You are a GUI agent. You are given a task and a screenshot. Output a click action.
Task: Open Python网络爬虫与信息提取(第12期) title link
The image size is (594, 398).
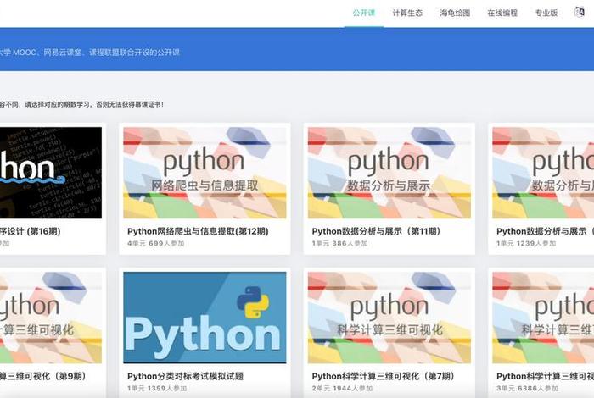198,231
